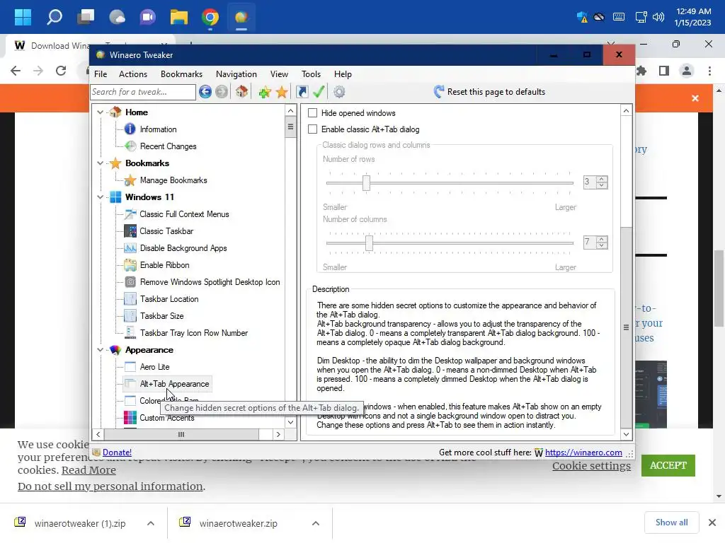Click the Classic Full Context Menus icon
This screenshot has height=543, width=725.
click(130, 214)
